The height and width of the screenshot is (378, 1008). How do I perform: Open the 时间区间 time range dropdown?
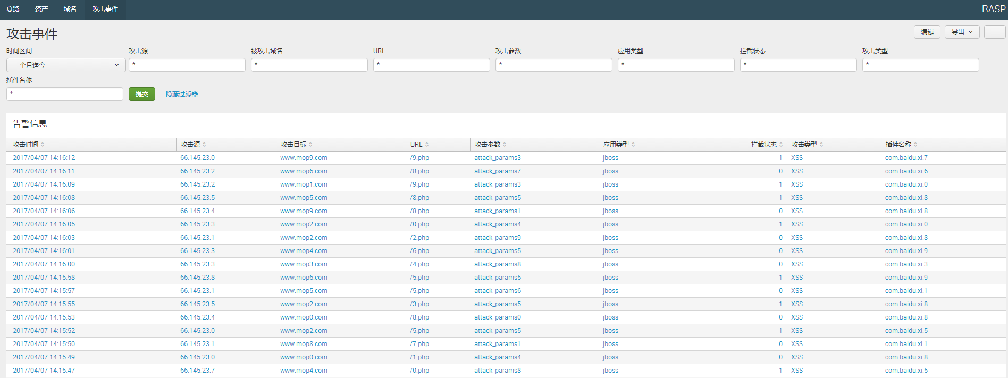pos(66,65)
